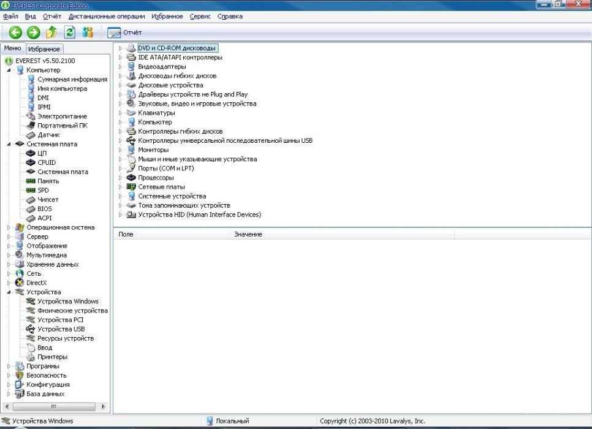Select DMI tree item

[x=43, y=98]
